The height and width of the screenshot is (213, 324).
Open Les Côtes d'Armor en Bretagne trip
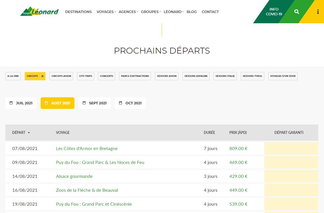(87, 148)
